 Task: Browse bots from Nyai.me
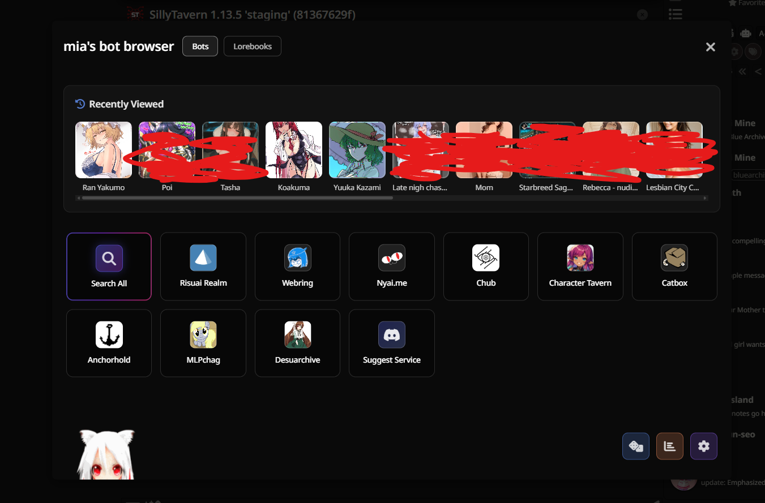coord(392,266)
